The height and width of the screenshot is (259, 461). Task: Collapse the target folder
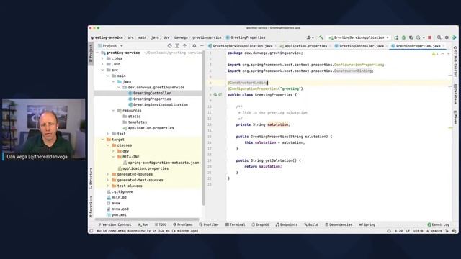coord(102,140)
